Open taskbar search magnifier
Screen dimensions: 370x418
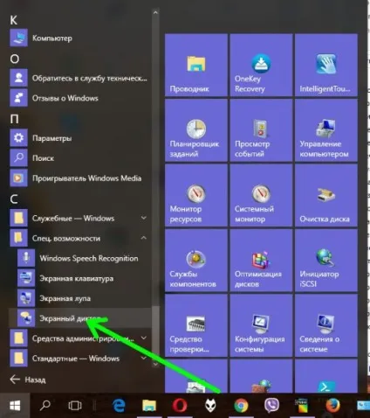point(45,406)
